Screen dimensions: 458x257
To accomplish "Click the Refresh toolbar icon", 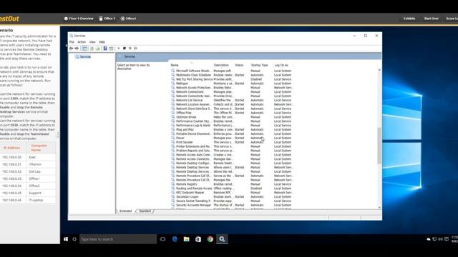I will 92,49.
